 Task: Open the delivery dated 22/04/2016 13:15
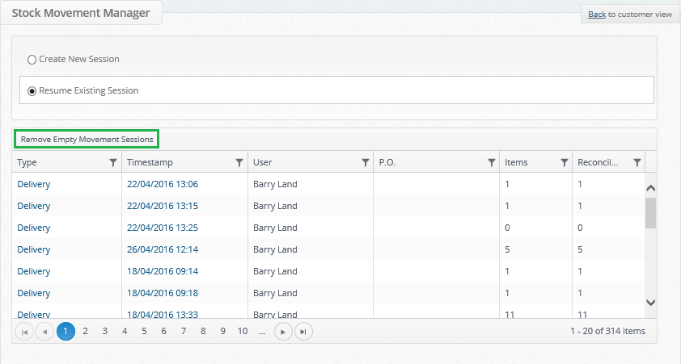[x=163, y=206]
